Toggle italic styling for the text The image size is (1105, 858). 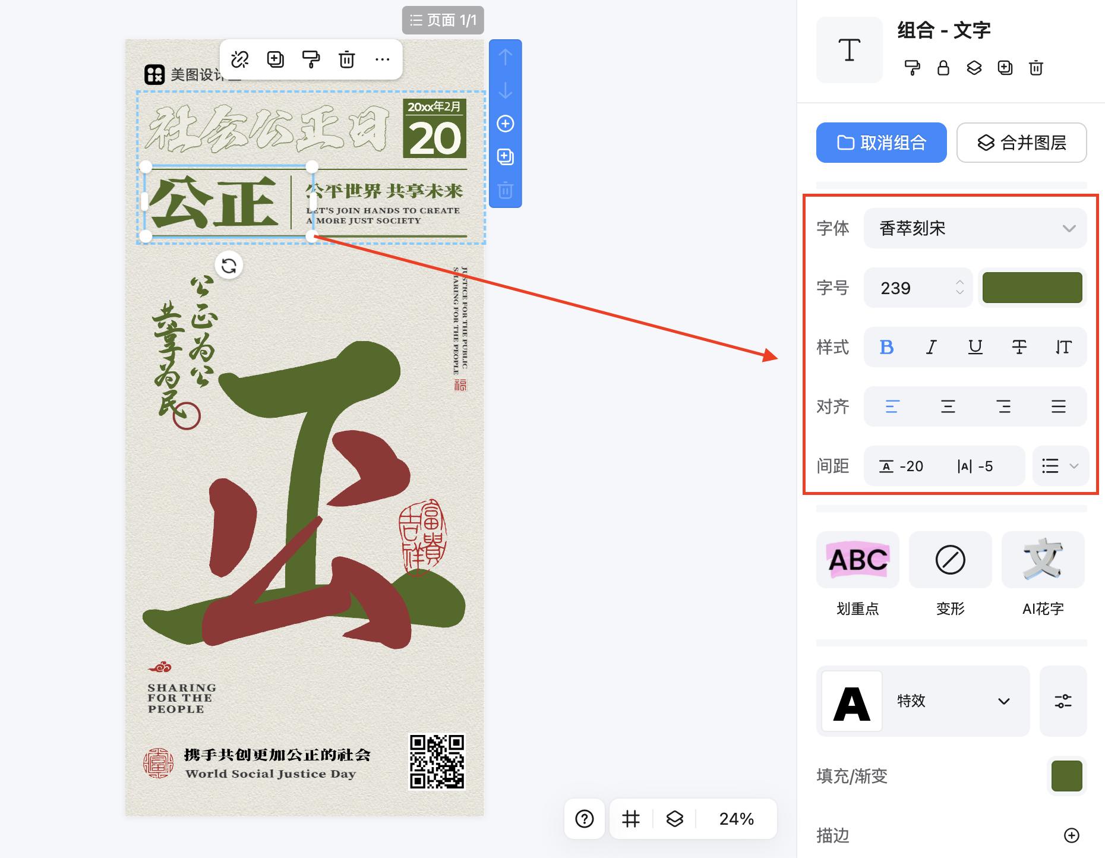click(930, 347)
